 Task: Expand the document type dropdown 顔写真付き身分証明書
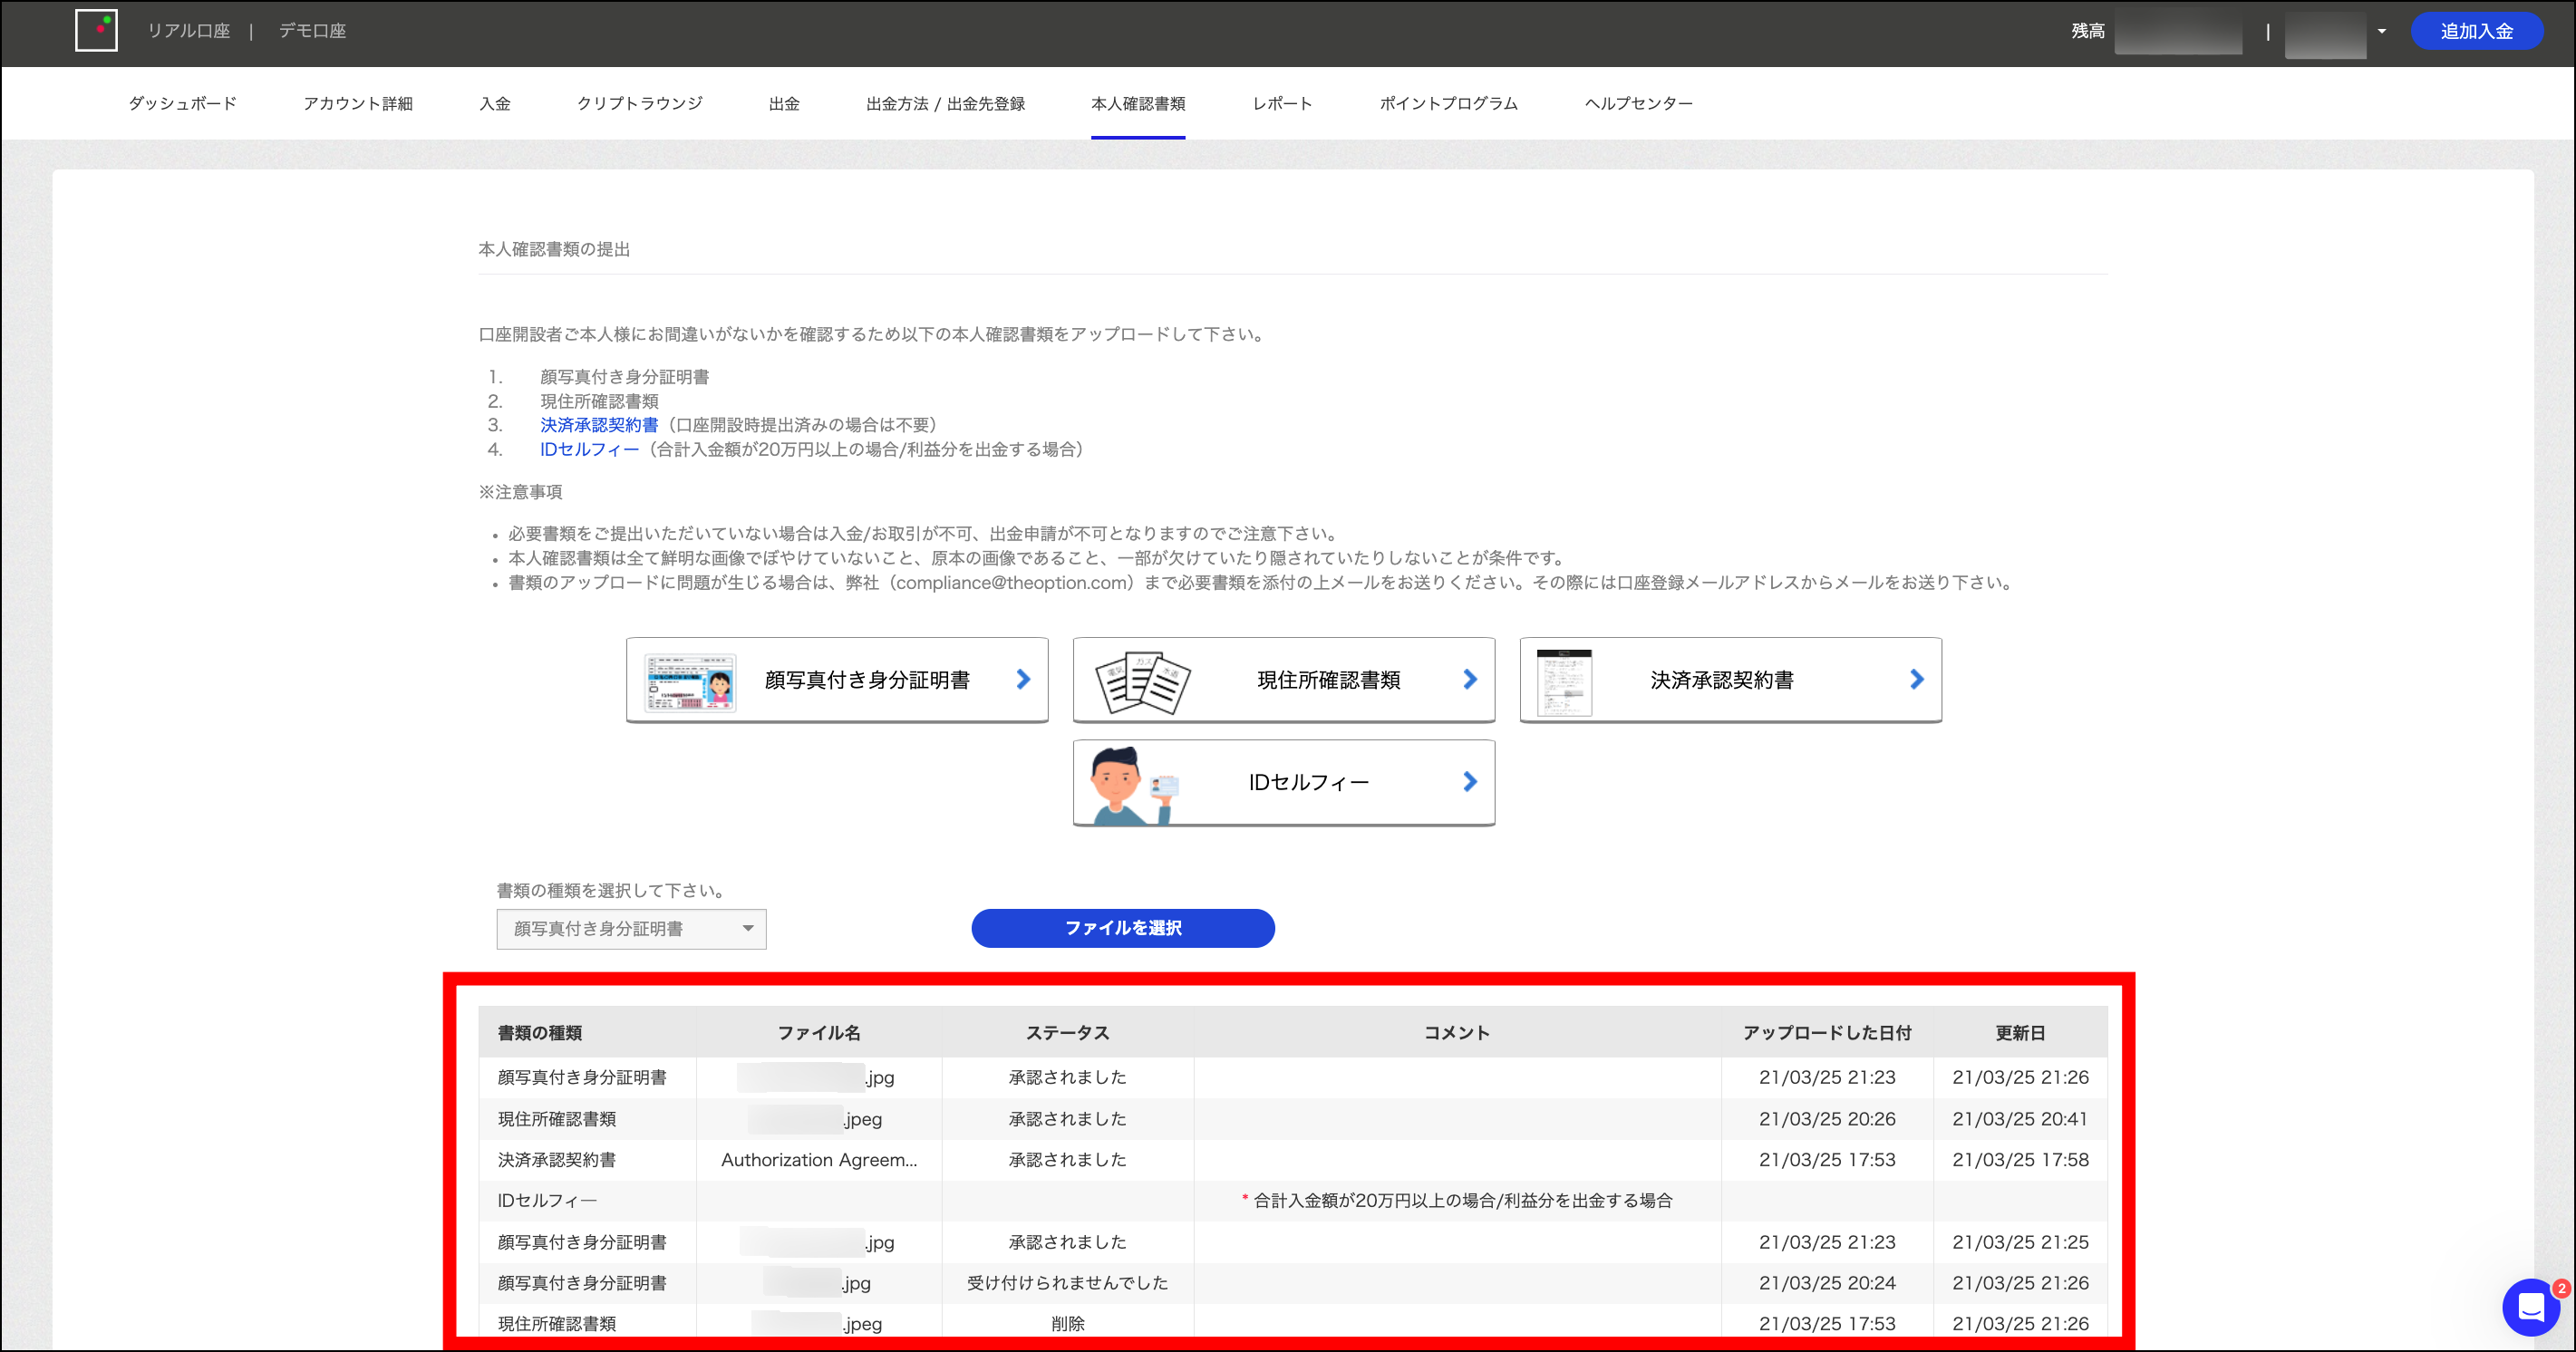(x=631, y=929)
